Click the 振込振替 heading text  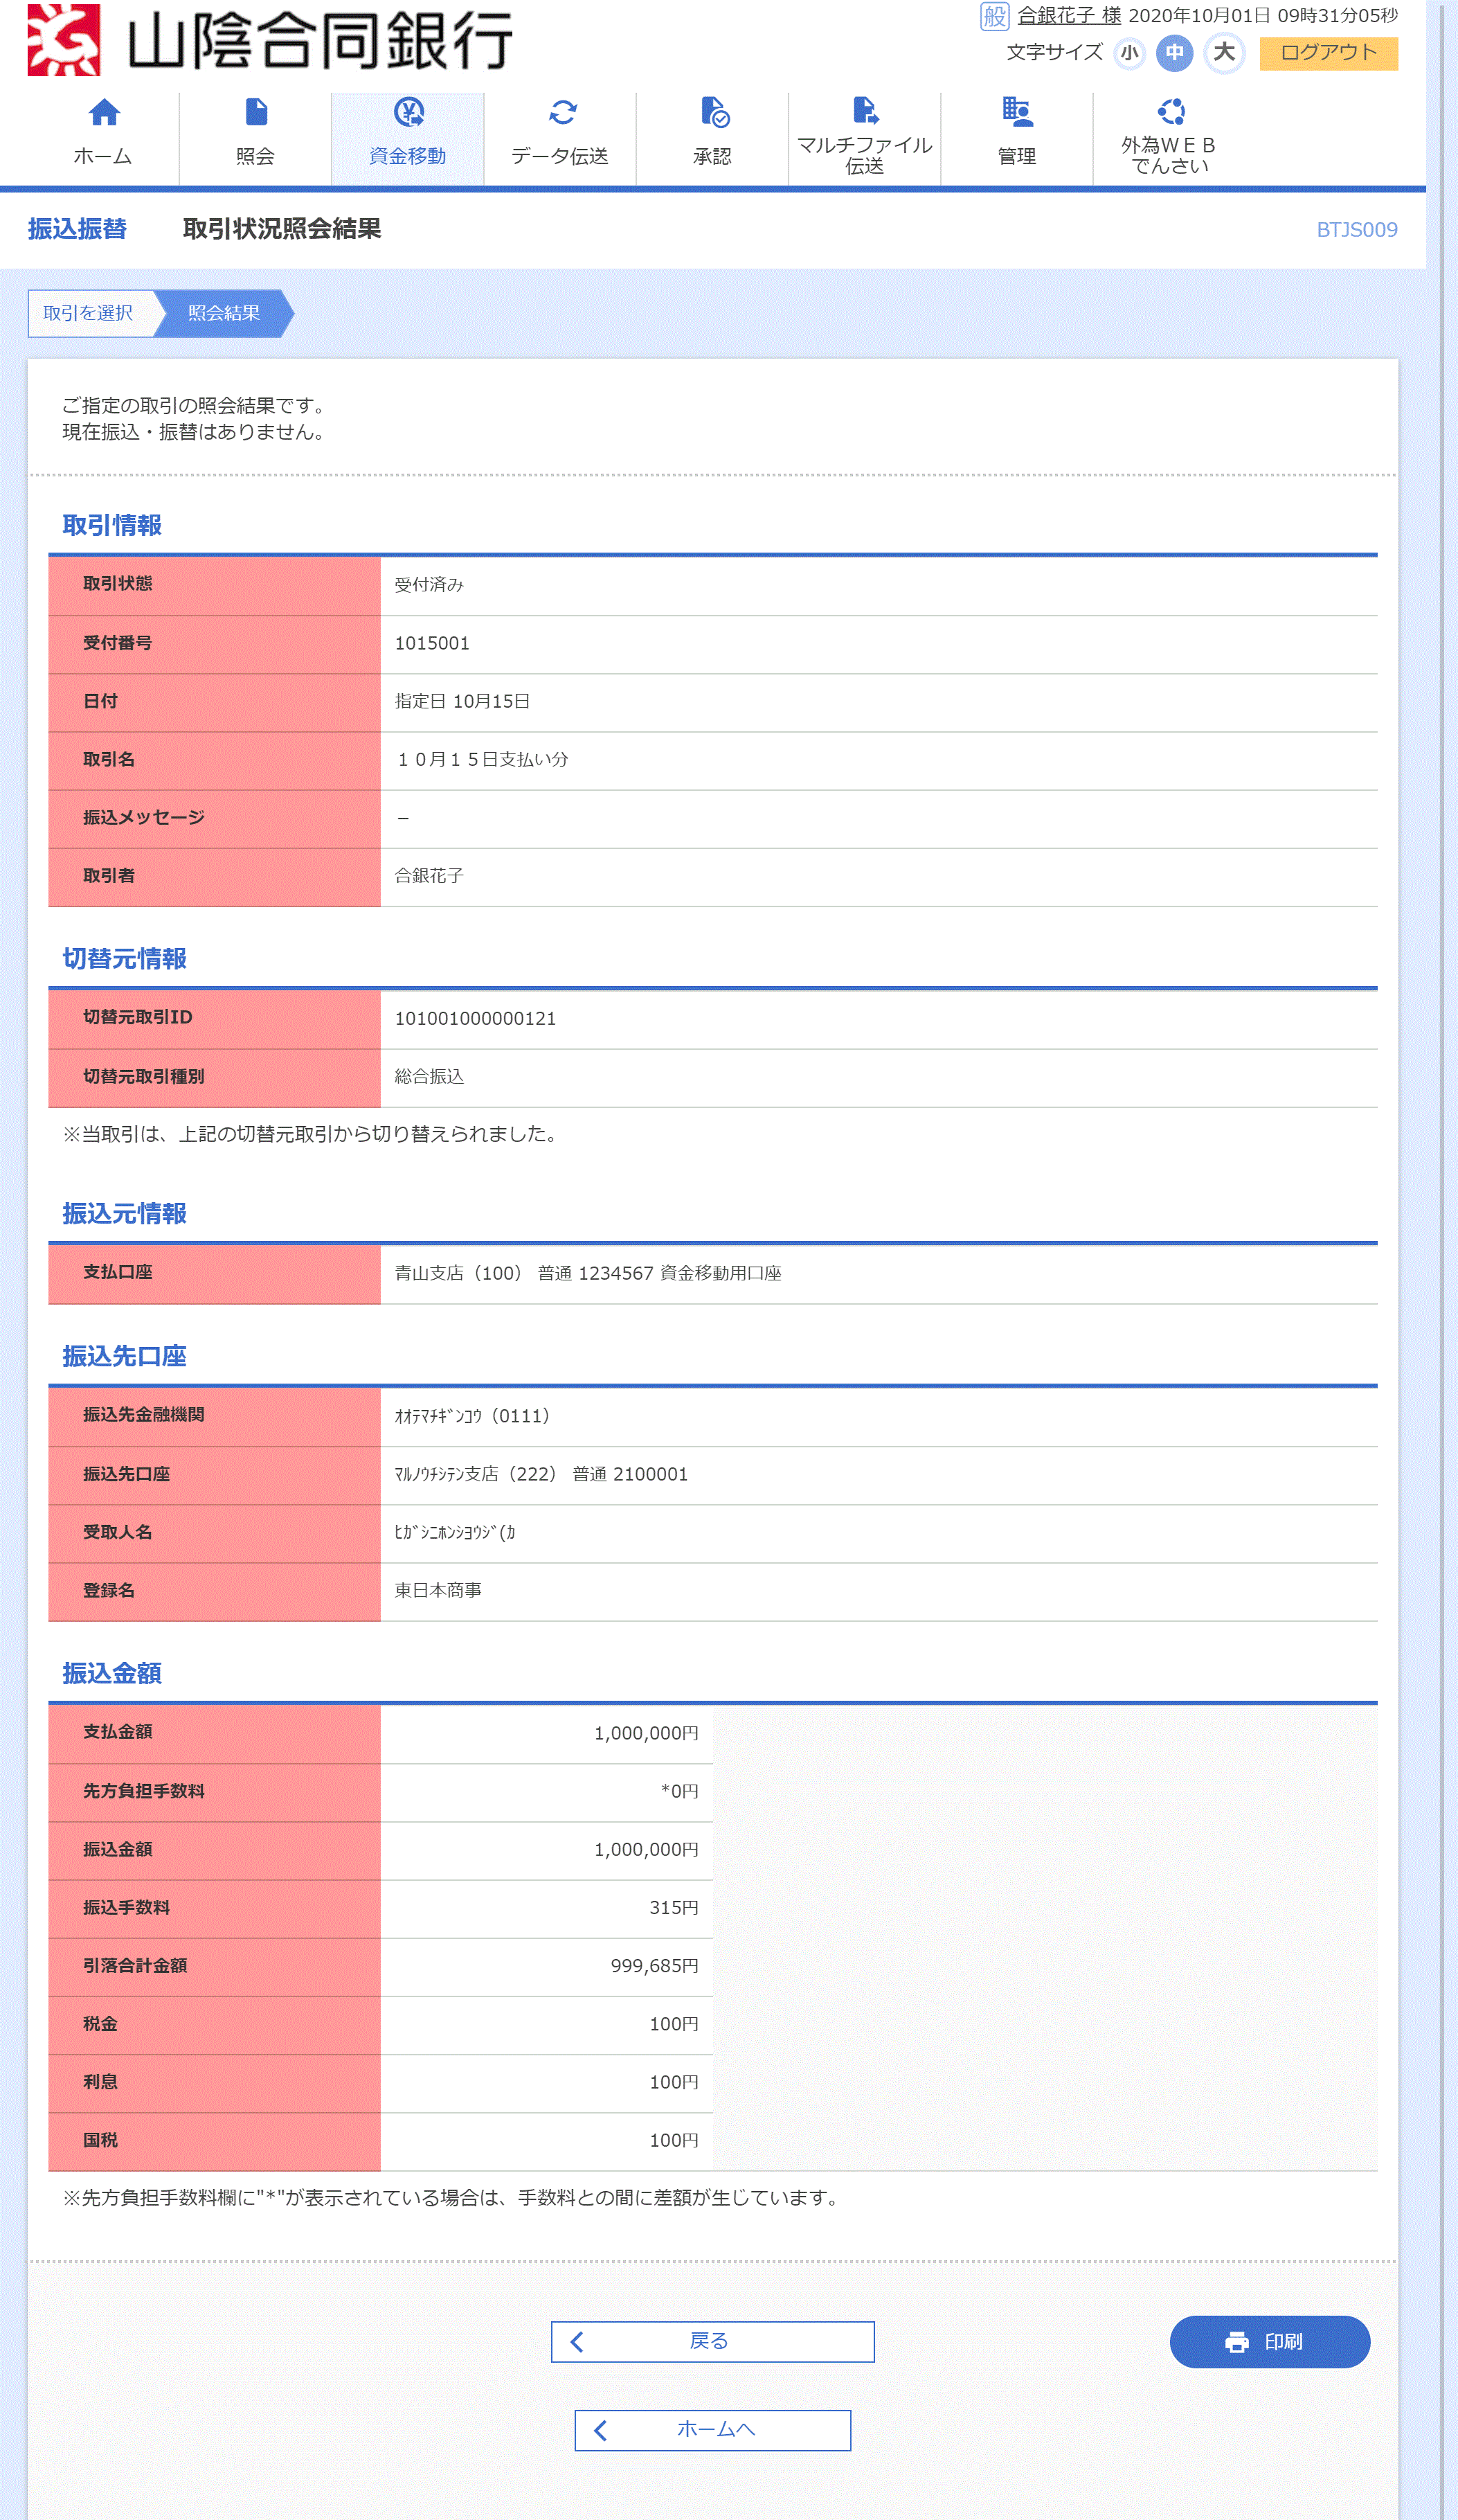point(77,229)
